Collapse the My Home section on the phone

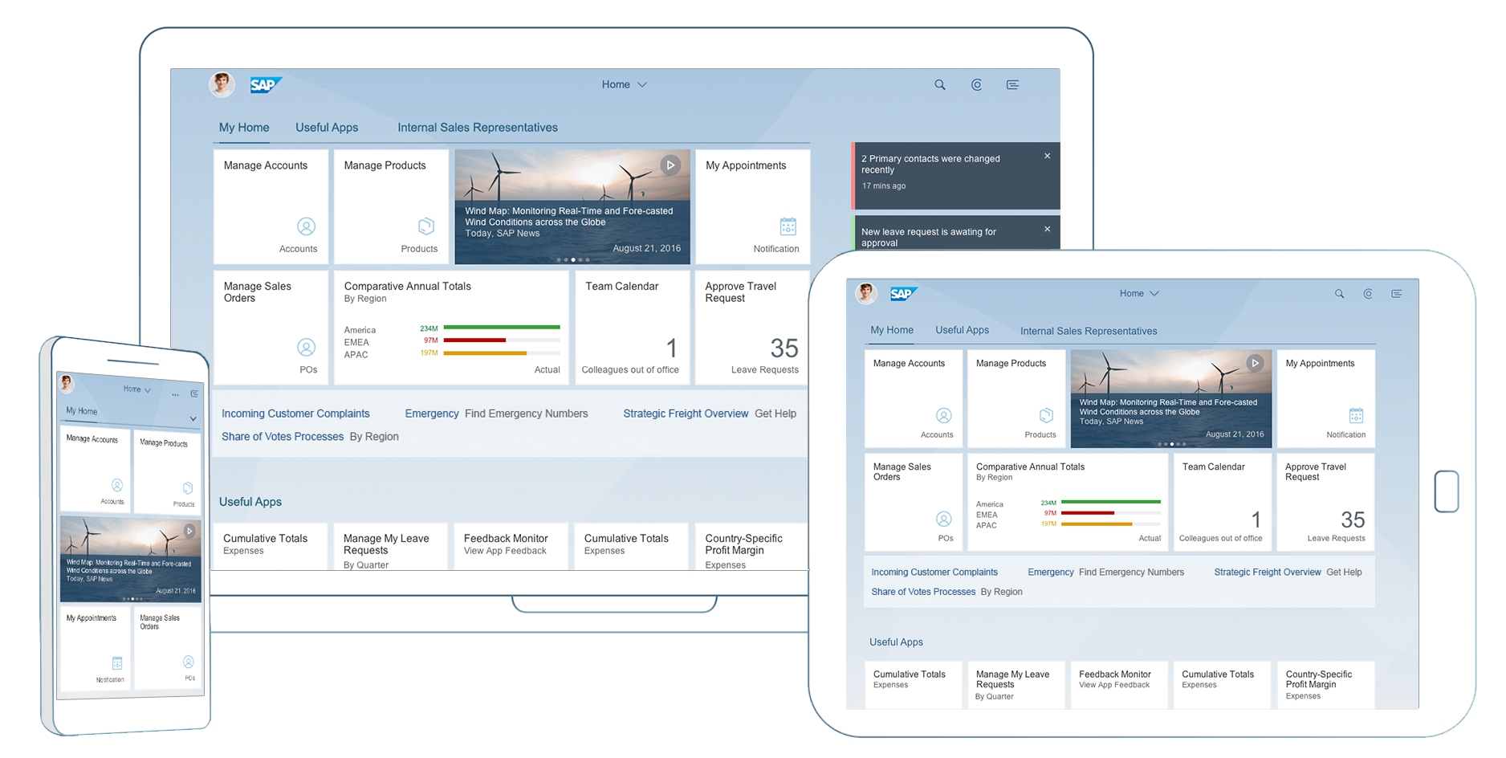point(193,418)
